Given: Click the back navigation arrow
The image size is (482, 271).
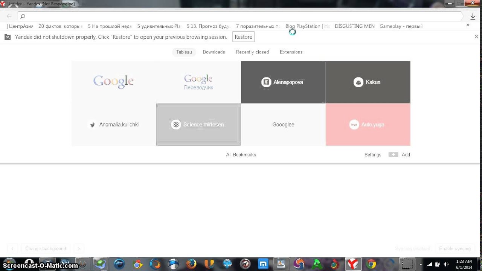Looking at the screenshot, I should pyautogui.click(x=9, y=16).
